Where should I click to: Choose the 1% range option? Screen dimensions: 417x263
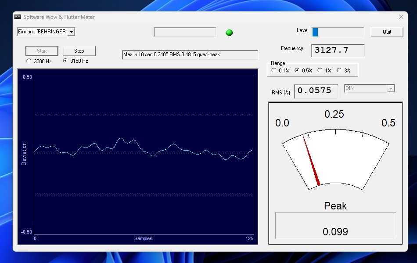(x=320, y=70)
